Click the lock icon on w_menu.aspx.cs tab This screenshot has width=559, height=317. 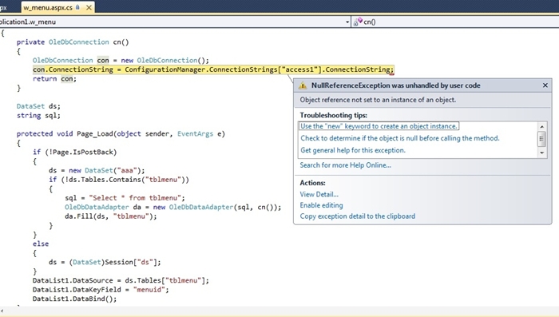point(77,7)
